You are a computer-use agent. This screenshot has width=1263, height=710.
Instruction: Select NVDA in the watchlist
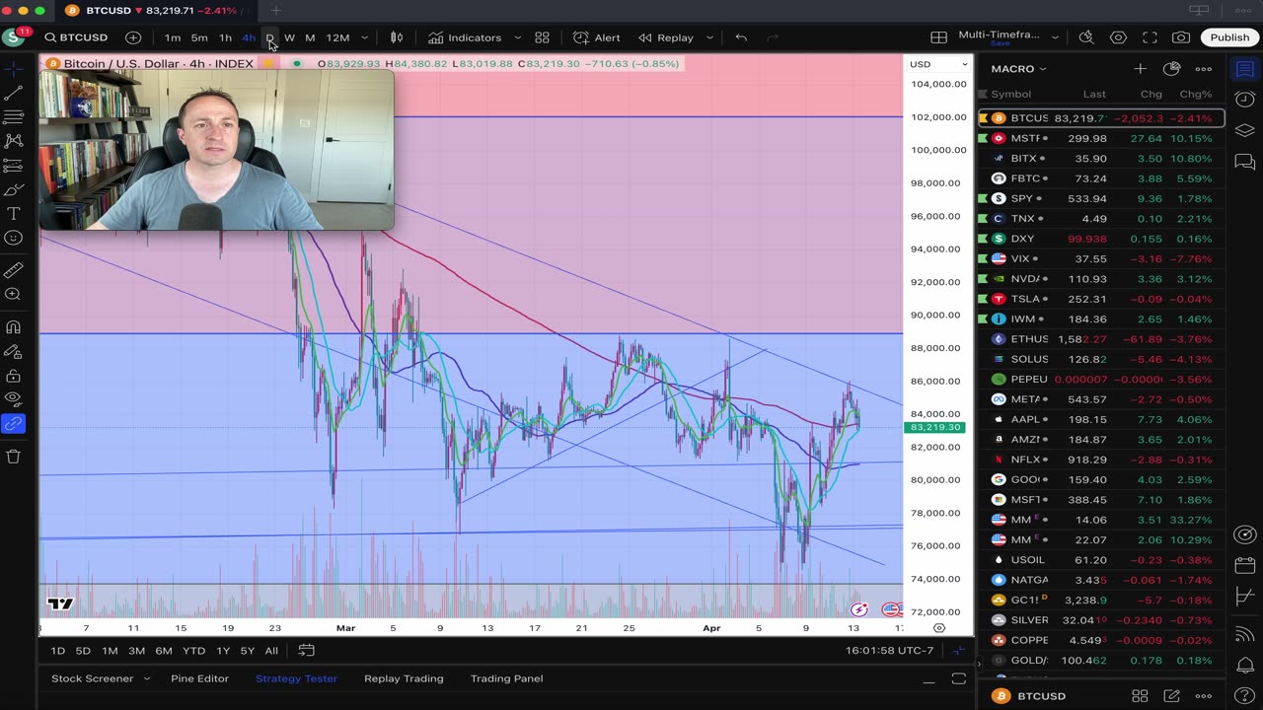(1101, 279)
